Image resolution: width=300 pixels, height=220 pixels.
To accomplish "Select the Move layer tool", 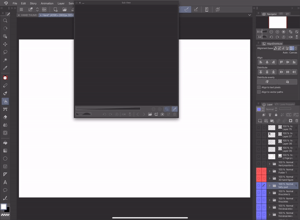I will tap(5, 44).
